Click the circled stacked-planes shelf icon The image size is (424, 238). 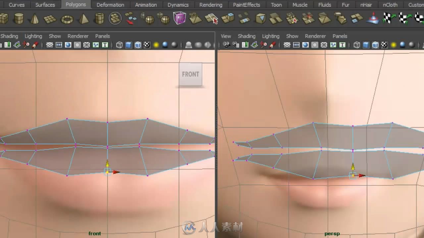(x=115, y=19)
